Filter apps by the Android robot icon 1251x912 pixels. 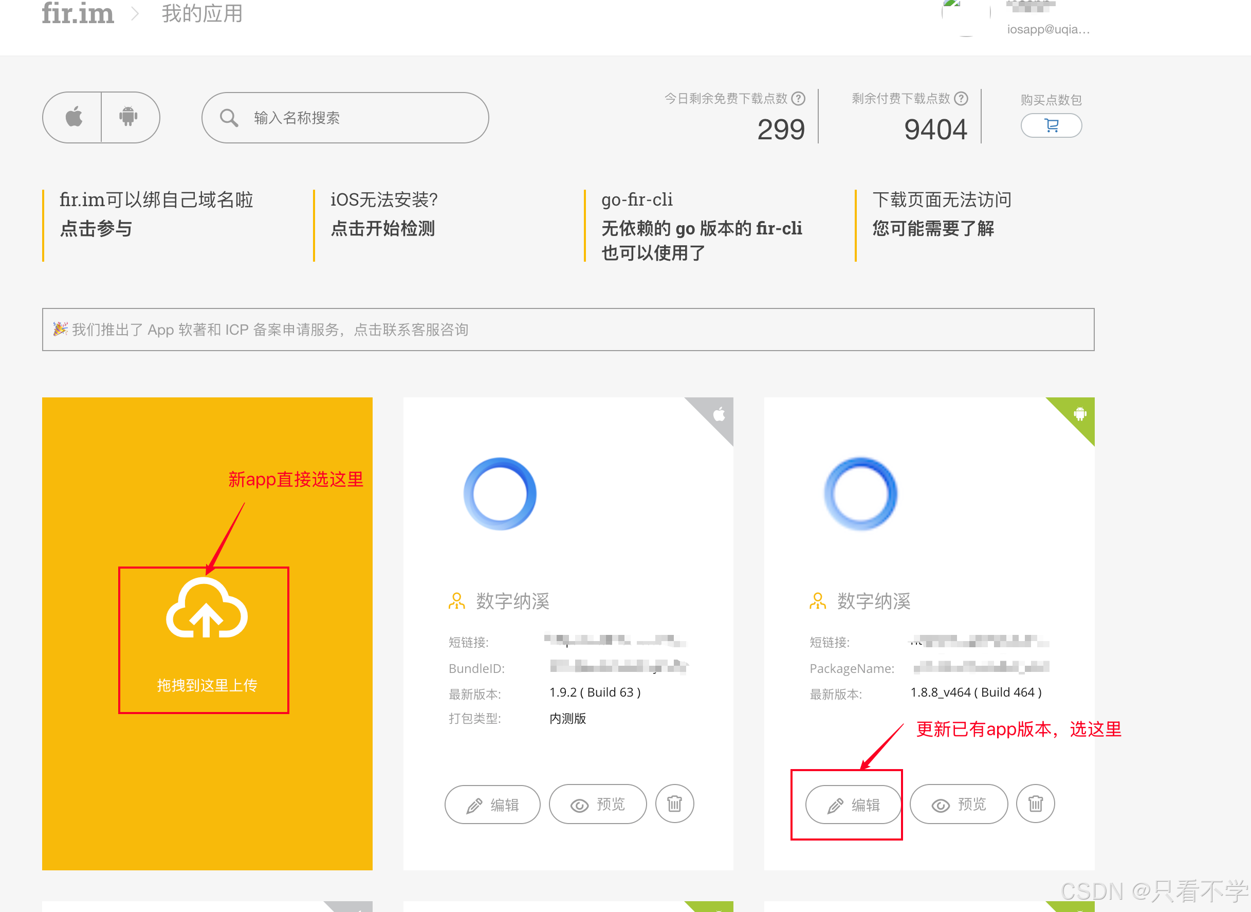128,117
